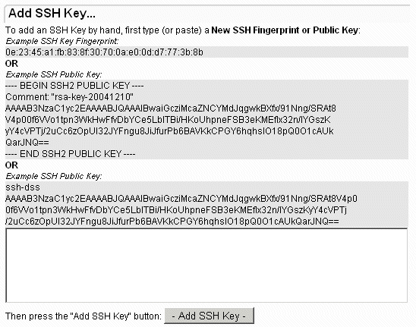Image resolution: width=416 pixels, height=327 pixels.
Task: Click the short "QarJNQ==" line in the SSH2 block
Action: coord(27,143)
